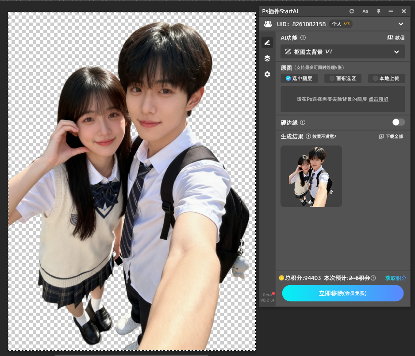415x356 pixels.
Task: Pin the StartAI plugin panel
Action: click(378, 11)
